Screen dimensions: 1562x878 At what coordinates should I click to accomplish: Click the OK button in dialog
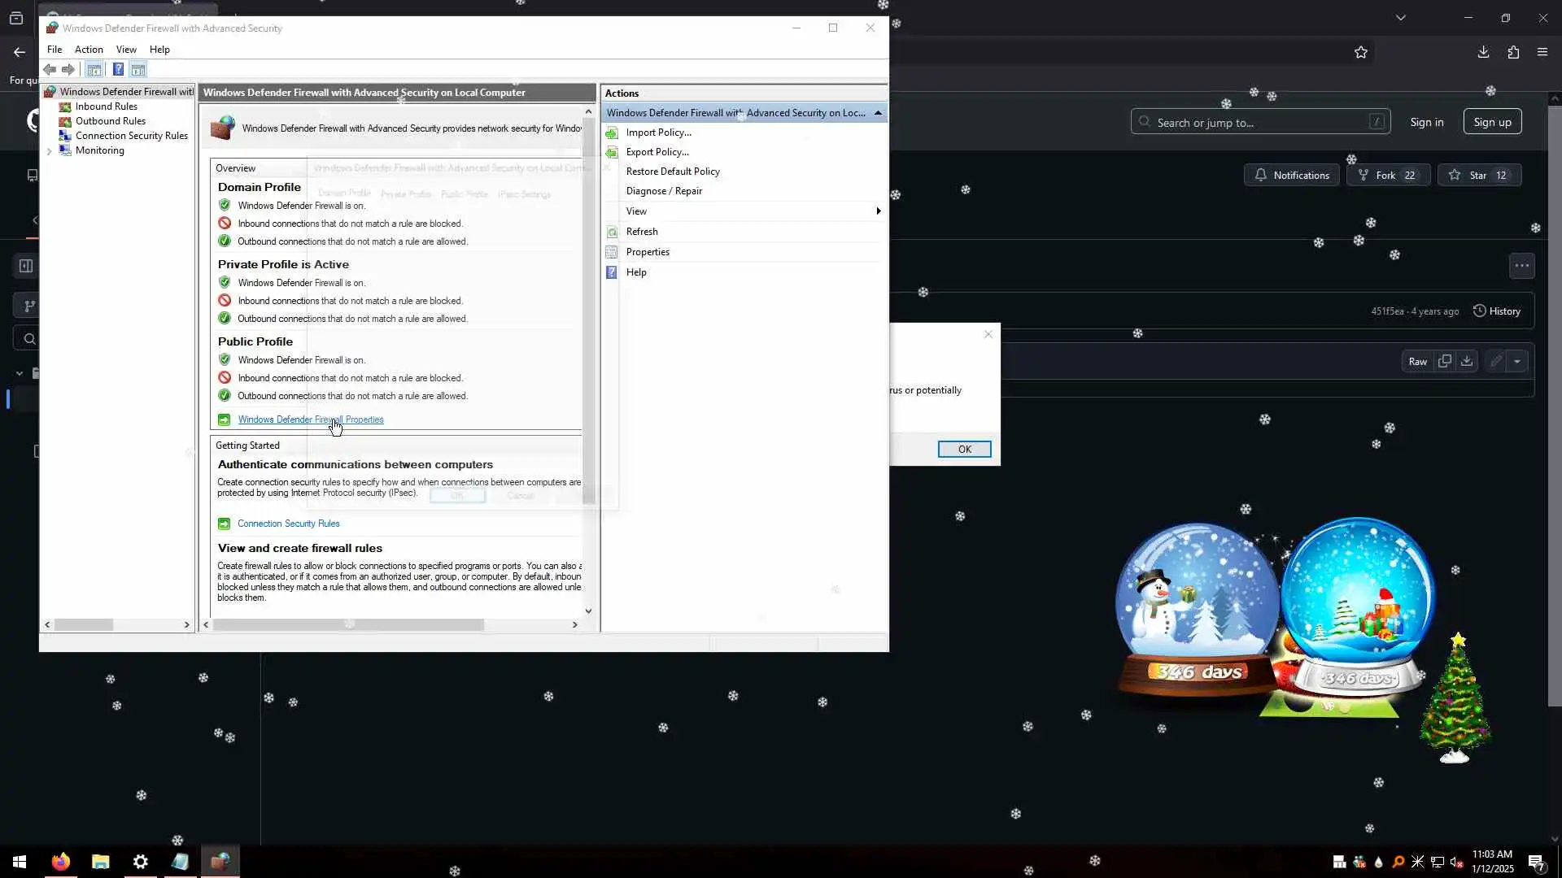pyautogui.click(x=964, y=450)
